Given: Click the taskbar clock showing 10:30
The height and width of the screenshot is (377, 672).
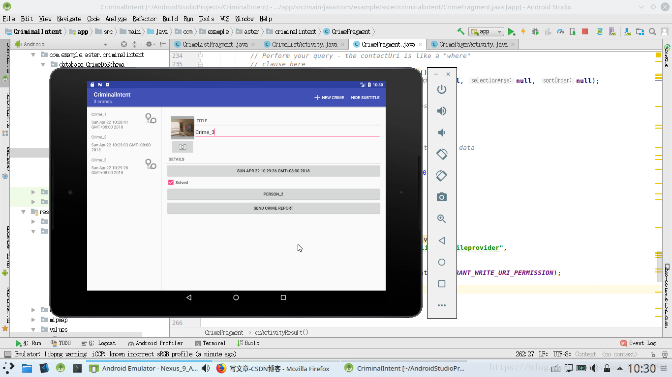Looking at the screenshot, I should click(641, 368).
